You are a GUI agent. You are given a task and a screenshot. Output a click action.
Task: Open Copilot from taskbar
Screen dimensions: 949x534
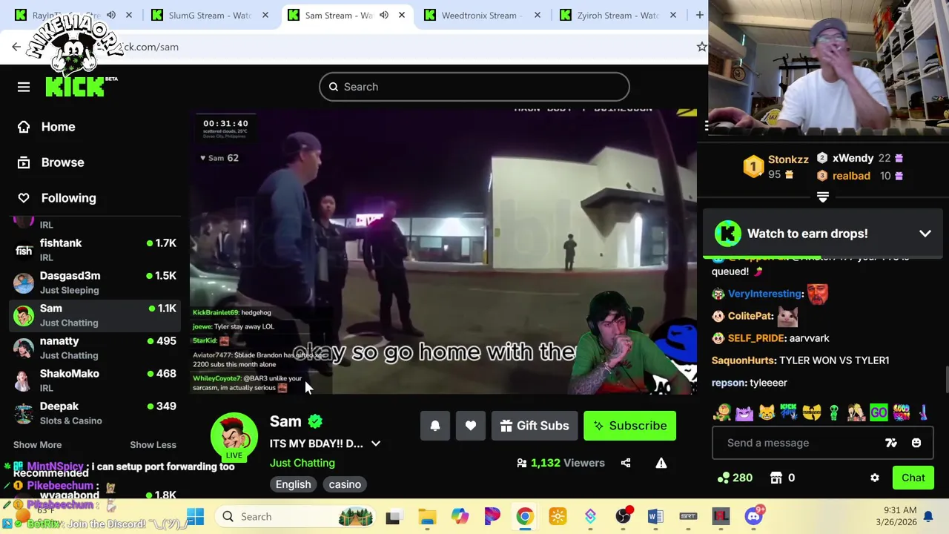point(460,516)
